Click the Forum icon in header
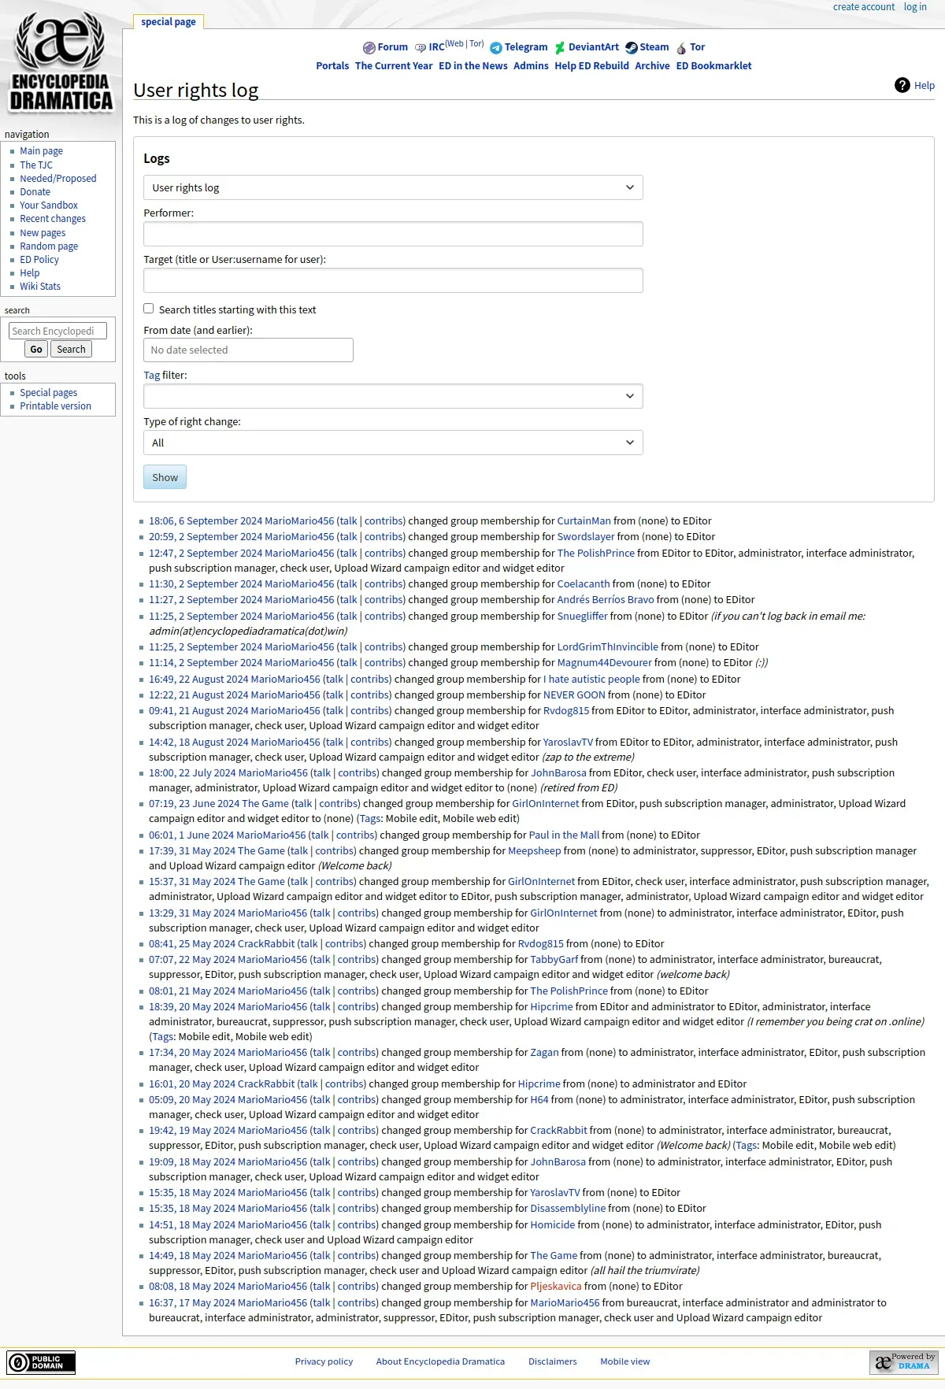This screenshot has height=1389, width=945. tap(369, 48)
